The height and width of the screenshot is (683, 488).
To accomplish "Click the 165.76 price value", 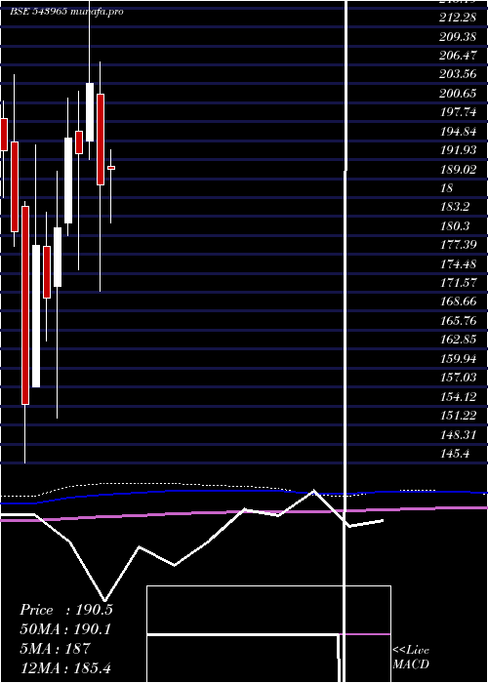I will tap(458, 321).
